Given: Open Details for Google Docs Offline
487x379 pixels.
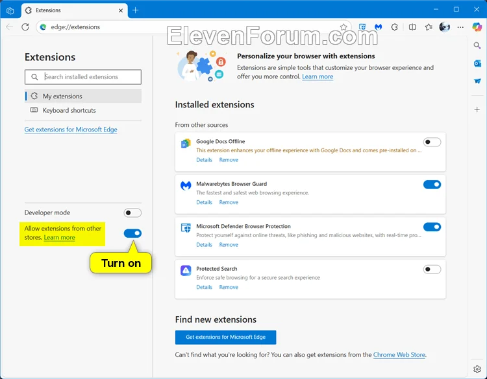Looking at the screenshot, I should coord(204,160).
